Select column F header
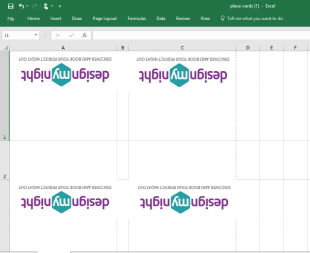The width and height of the screenshot is (310, 253). [x=295, y=48]
